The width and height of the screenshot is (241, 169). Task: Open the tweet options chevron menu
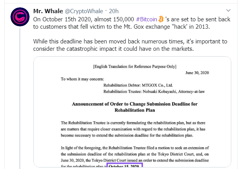pyautogui.click(x=228, y=11)
